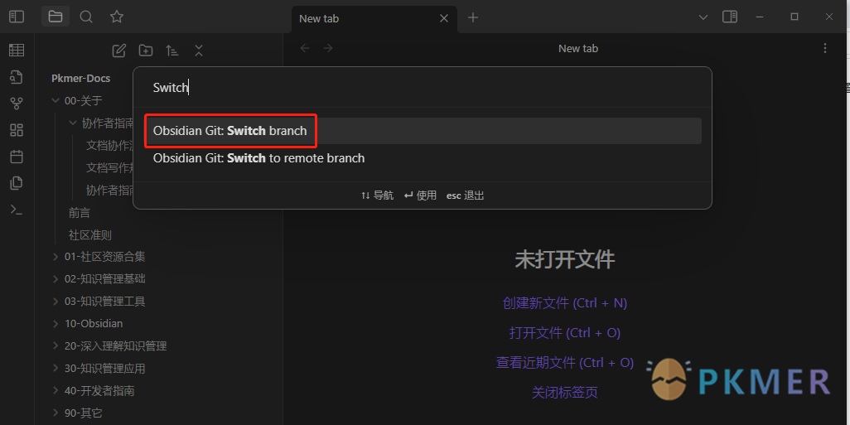
Task: Click the New tab pane title
Action: point(578,48)
